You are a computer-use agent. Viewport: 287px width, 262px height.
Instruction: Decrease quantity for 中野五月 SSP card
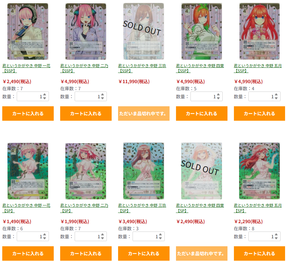point(276,98)
